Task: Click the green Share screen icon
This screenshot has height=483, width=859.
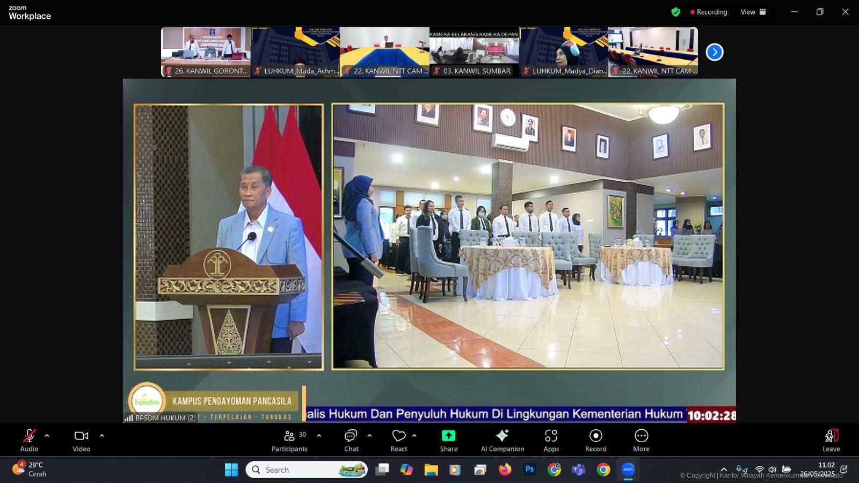Action: pos(448,436)
